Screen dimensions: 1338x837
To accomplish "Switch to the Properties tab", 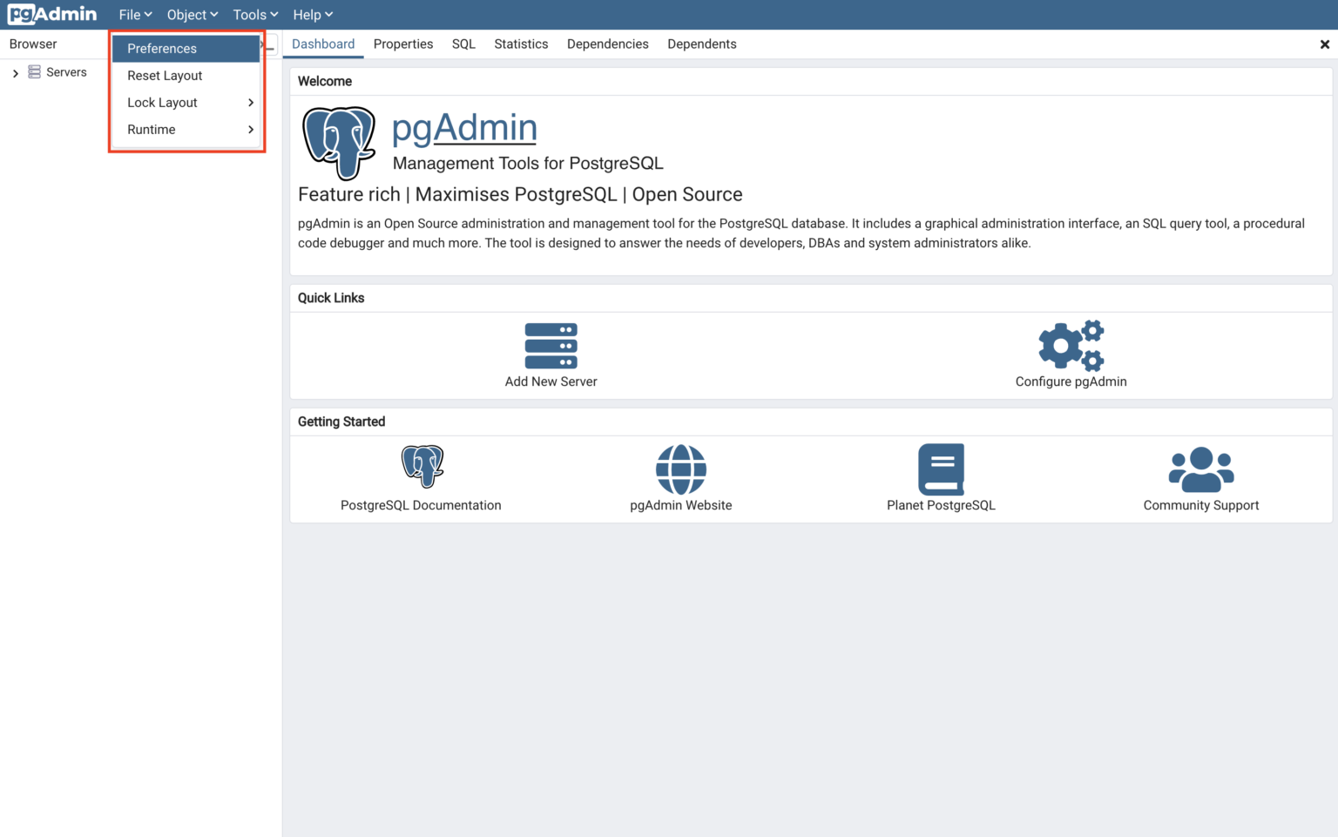I will 403,44.
